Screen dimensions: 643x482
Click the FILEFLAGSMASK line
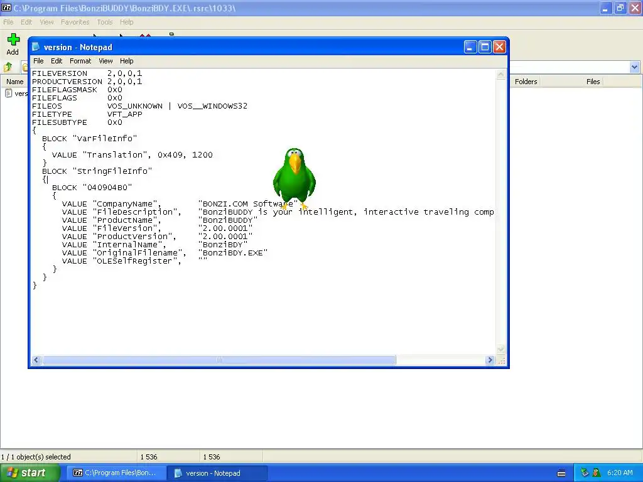pos(77,90)
